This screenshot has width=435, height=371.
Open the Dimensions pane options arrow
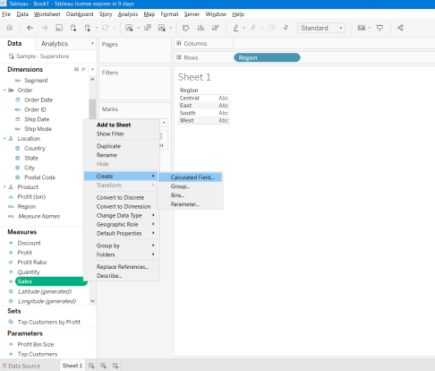tap(92, 69)
